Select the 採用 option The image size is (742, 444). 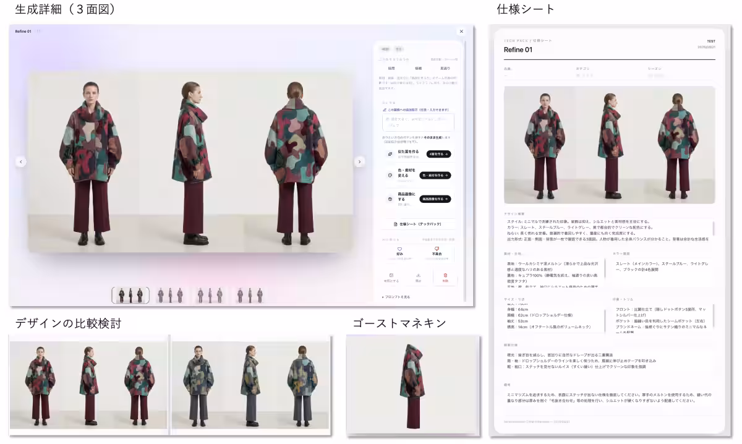pyautogui.click(x=391, y=68)
